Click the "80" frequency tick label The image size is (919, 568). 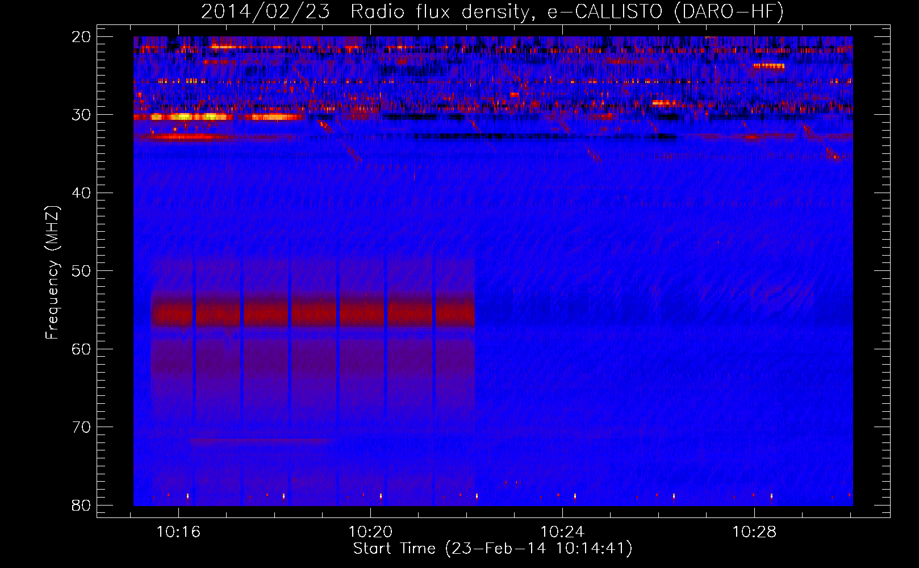82,505
